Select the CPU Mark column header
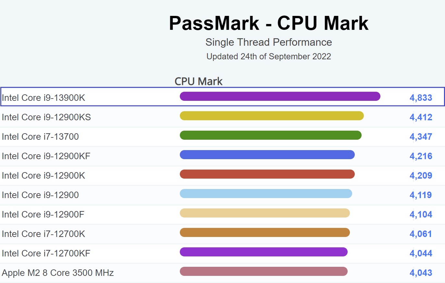The image size is (445, 283). click(199, 81)
